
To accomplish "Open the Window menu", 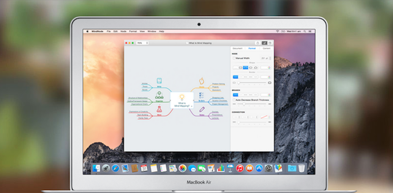I will 152,32.
